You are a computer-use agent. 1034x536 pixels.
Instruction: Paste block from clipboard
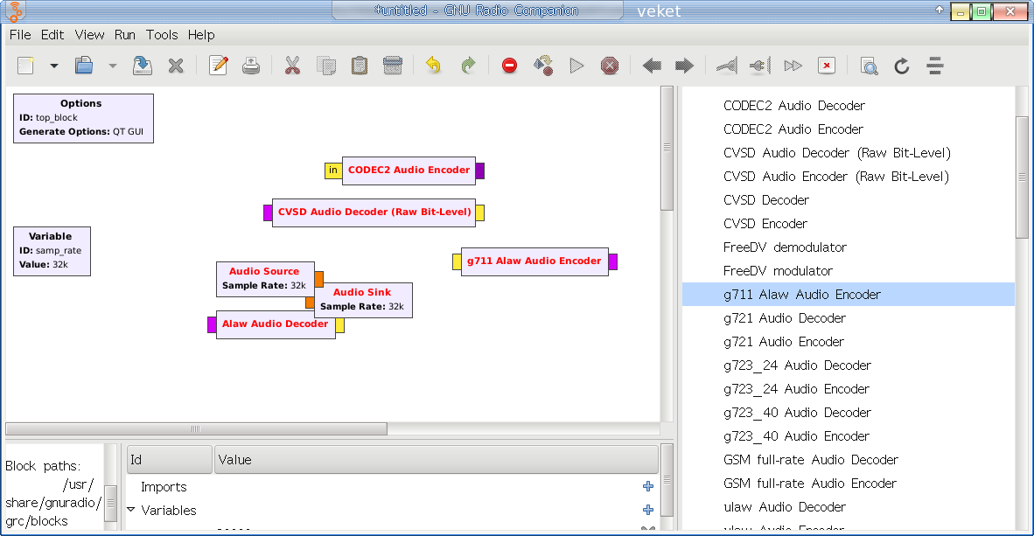(x=360, y=66)
